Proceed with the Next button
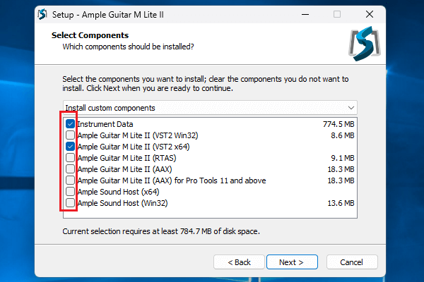The height and width of the screenshot is (282, 424). [x=291, y=262]
